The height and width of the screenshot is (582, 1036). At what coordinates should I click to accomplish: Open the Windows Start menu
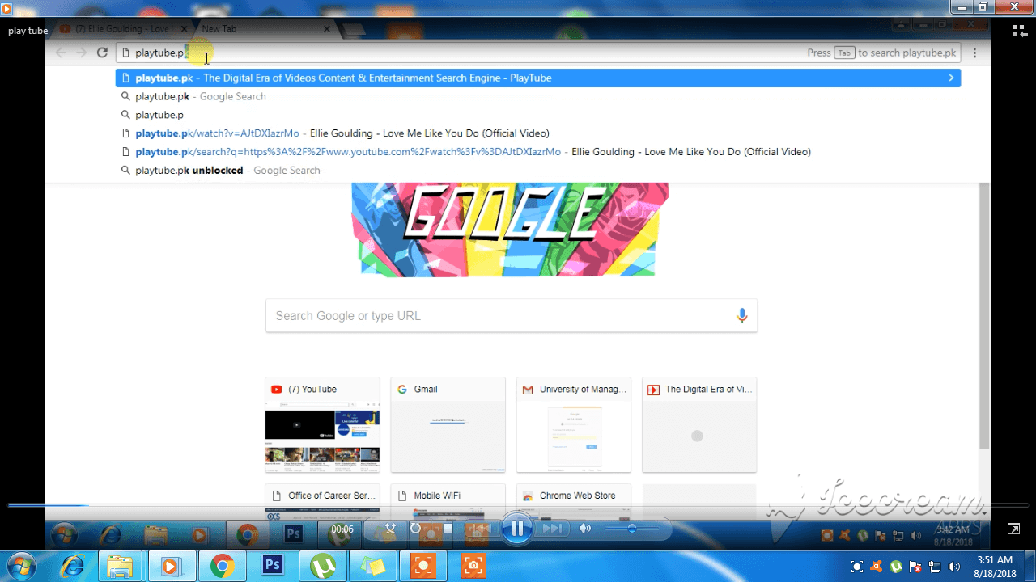coord(22,566)
